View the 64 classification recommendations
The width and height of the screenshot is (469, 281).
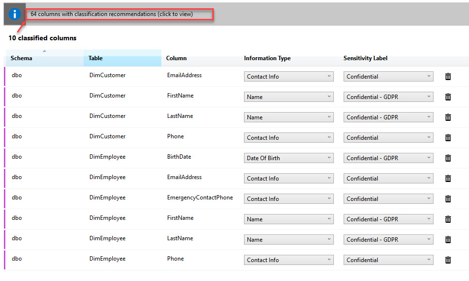click(112, 15)
